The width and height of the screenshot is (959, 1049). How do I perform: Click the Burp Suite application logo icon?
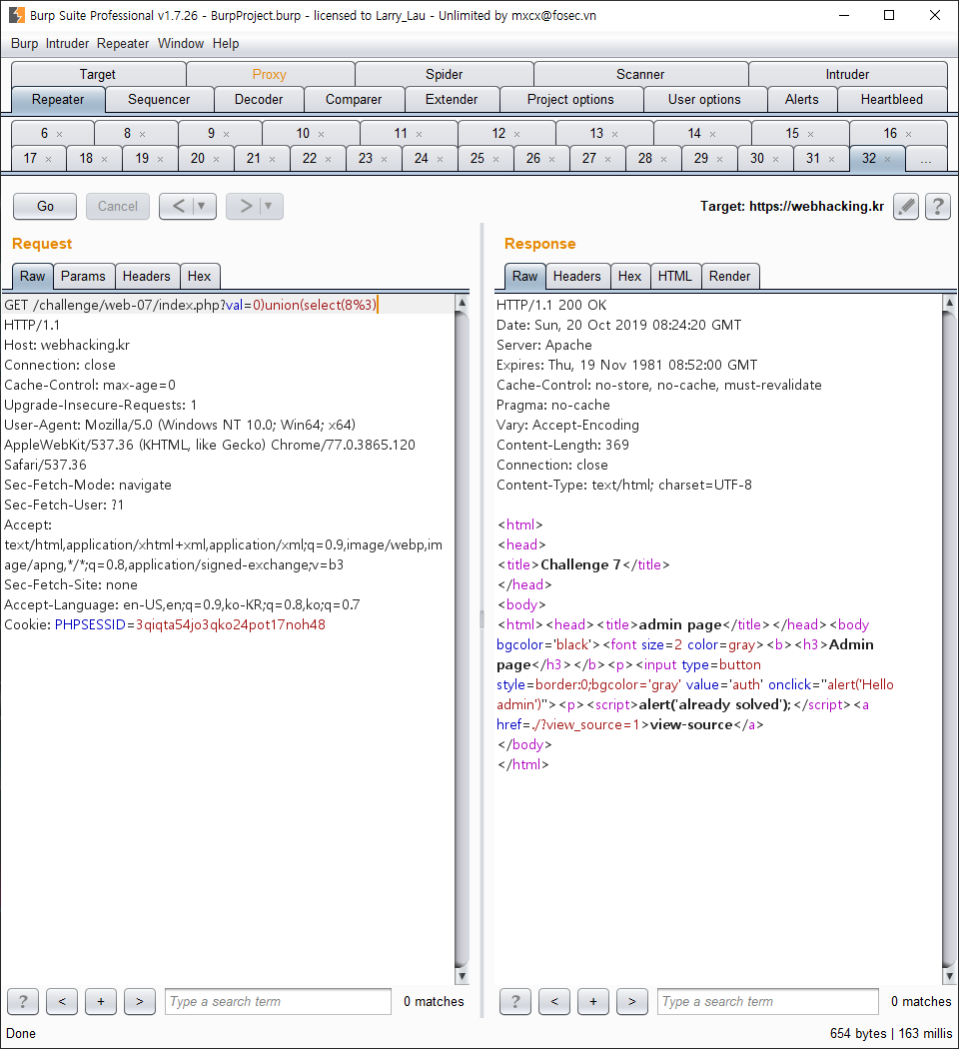(17, 15)
